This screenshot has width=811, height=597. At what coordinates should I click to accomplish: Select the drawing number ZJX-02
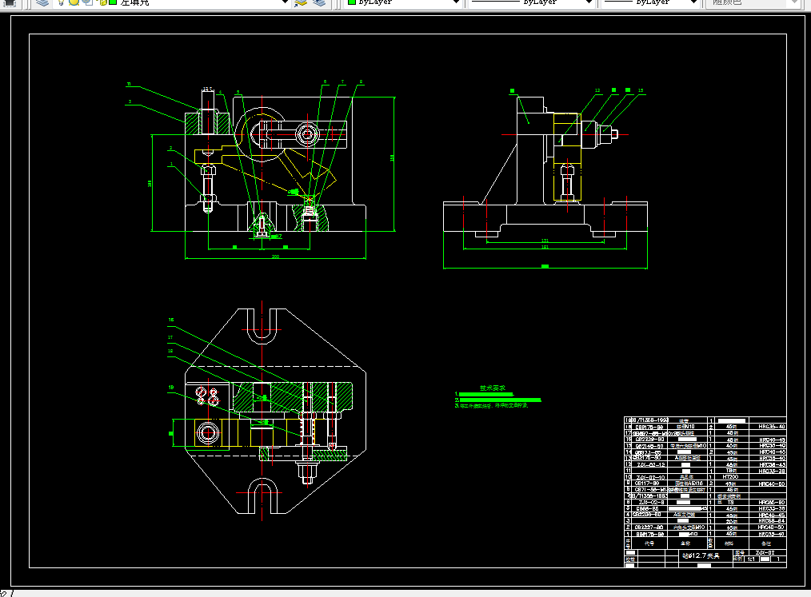pos(765,552)
